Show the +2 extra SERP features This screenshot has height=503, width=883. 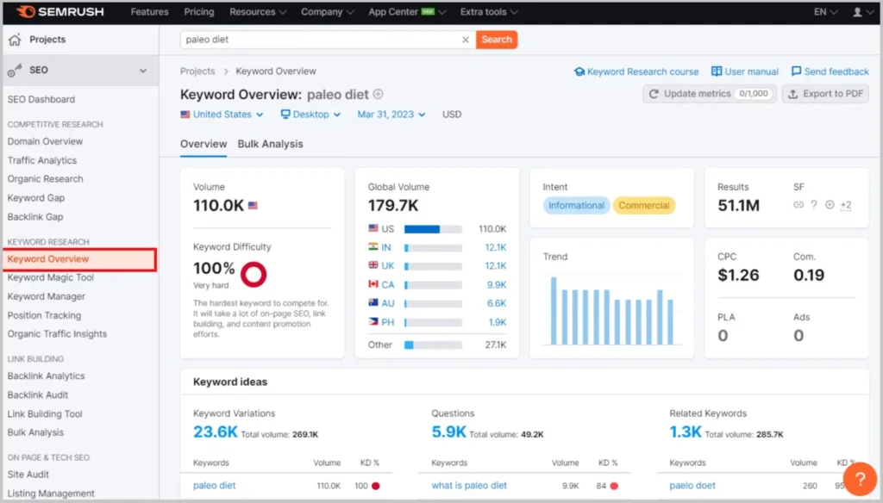click(847, 205)
